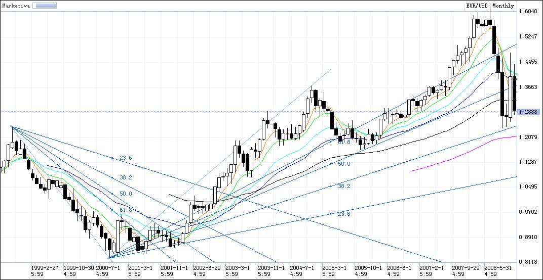
Task: Click the 2000-7-1 date label
Action: (x=108, y=268)
